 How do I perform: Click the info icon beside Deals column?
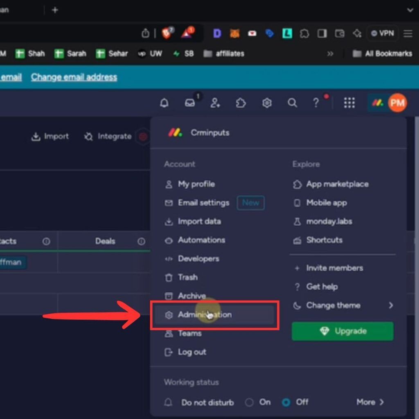tap(141, 241)
